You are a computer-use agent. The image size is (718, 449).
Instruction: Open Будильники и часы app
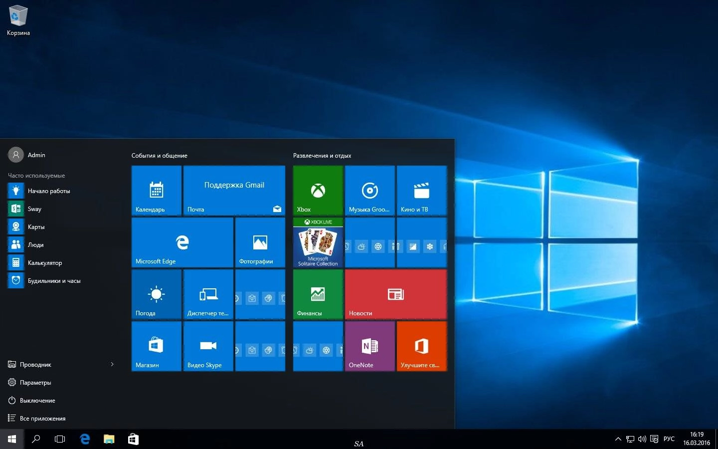pyautogui.click(x=62, y=281)
